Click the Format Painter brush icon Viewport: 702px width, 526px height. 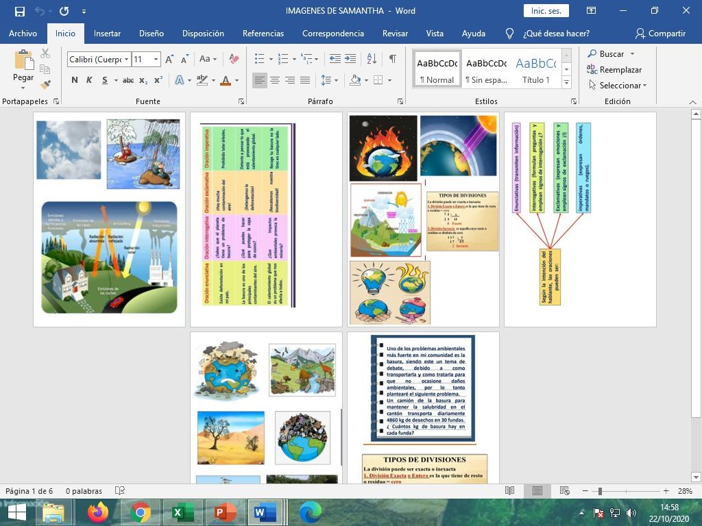click(x=45, y=85)
